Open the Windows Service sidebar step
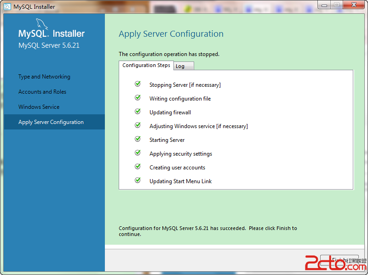 click(39, 107)
